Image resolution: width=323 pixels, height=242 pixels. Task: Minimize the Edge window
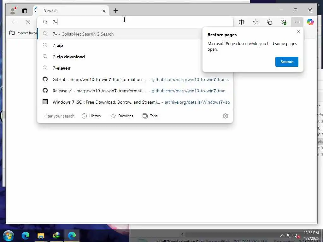(281, 10)
